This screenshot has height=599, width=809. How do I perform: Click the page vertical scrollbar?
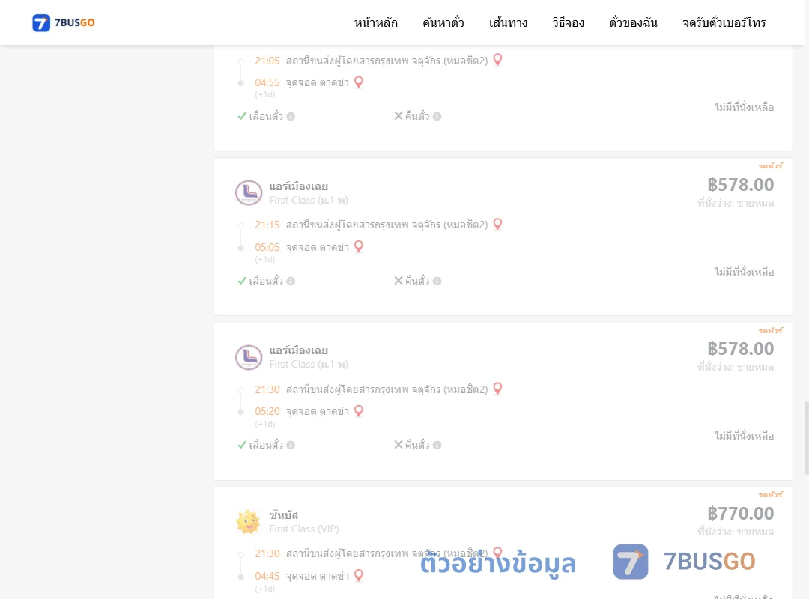pyautogui.click(x=807, y=437)
